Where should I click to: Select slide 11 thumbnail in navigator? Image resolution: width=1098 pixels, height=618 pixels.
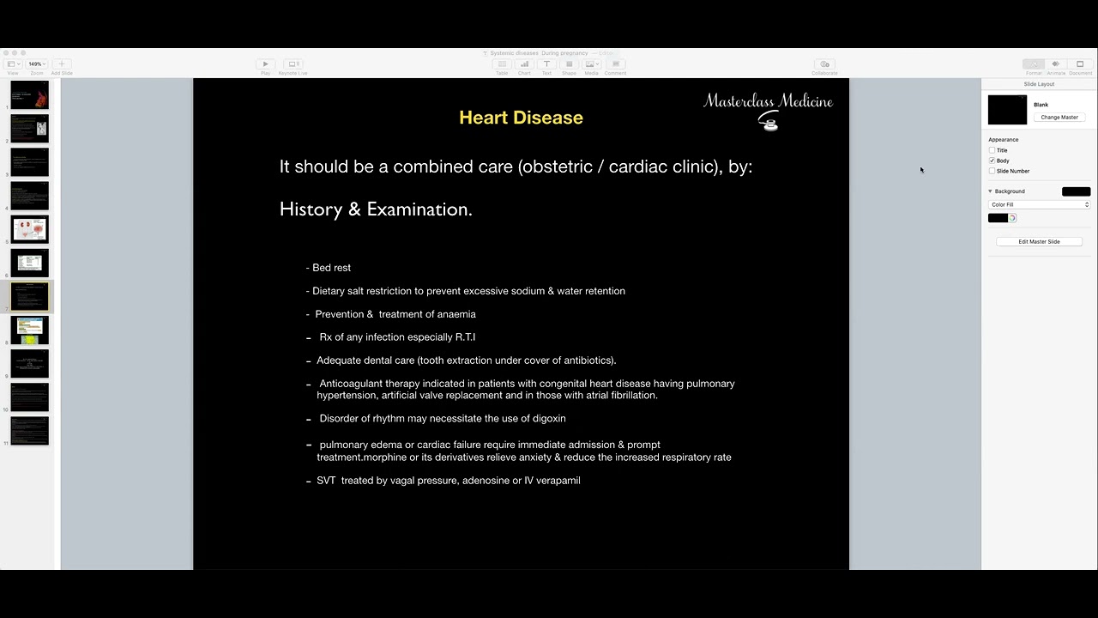pos(30,431)
